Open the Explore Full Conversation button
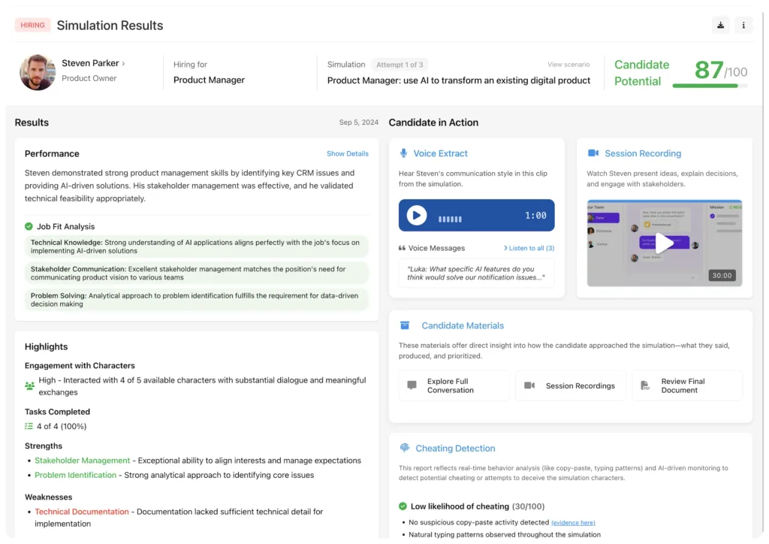 [454, 385]
